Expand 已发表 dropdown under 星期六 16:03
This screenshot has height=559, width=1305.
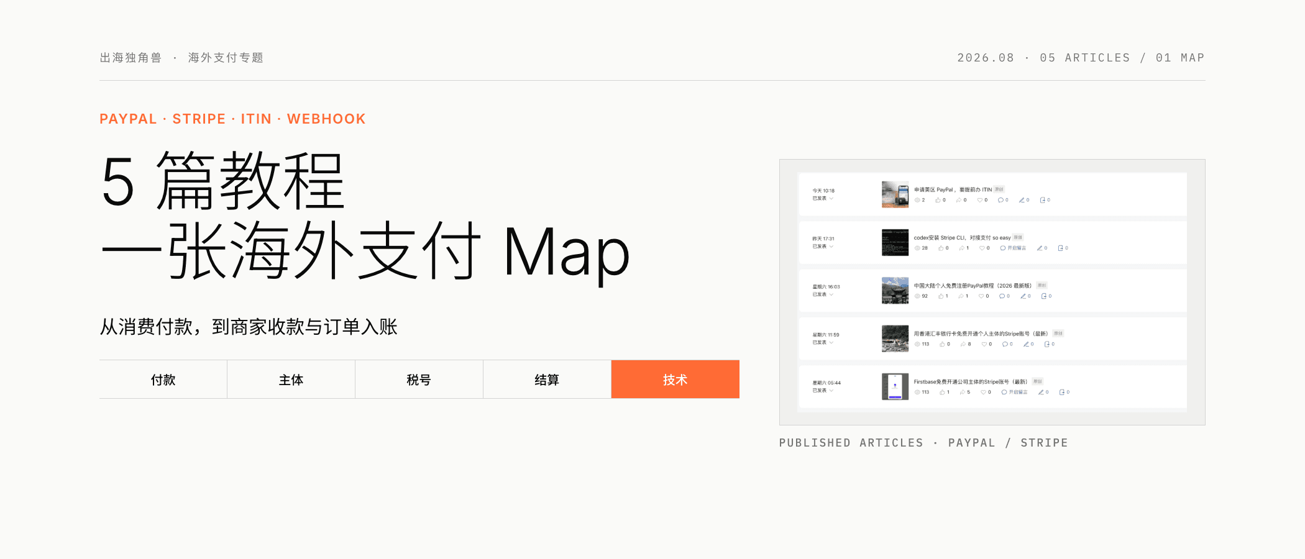823,294
